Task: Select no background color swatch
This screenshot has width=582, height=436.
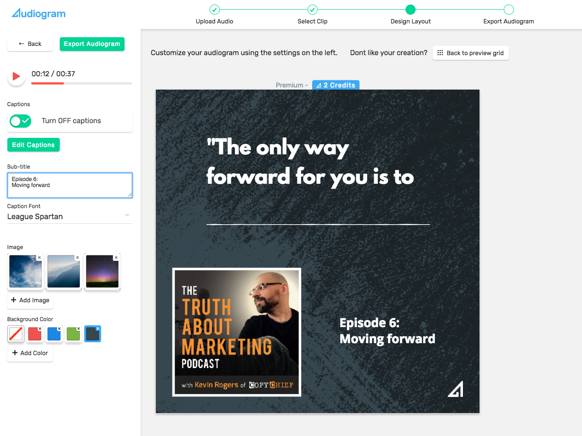Action: tap(16, 334)
